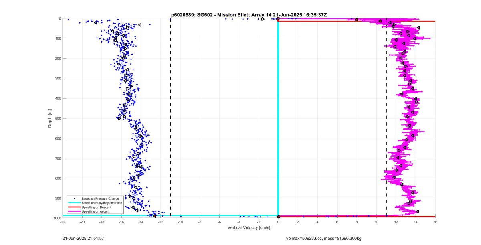Viewport: 481px width, 245px height.
Task: Click the x-axis tick label '-6'
Action: pyautogui.click(x=220, y=222)
